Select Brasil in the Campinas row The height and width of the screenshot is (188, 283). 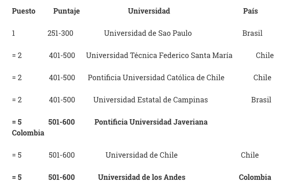261,100
